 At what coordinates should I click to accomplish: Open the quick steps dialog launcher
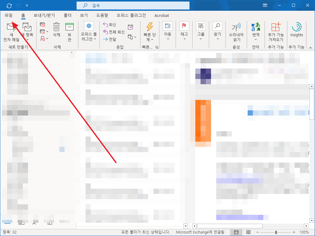(x=157, y=47)
